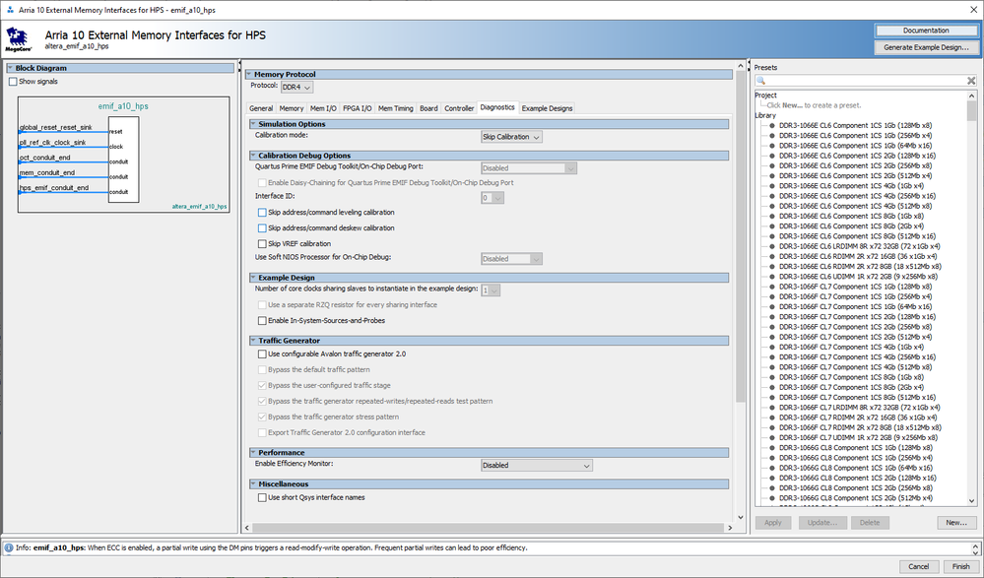The height and width of the screenshot is (578, 984).
Task: Click the info icon in status bar
Action: pyautogui.click(x=9, y=547)
